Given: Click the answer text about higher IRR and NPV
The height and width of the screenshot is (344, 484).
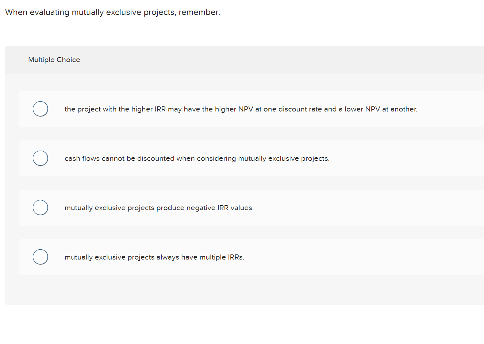Looking at the screenshot, I should click(241, 109).
